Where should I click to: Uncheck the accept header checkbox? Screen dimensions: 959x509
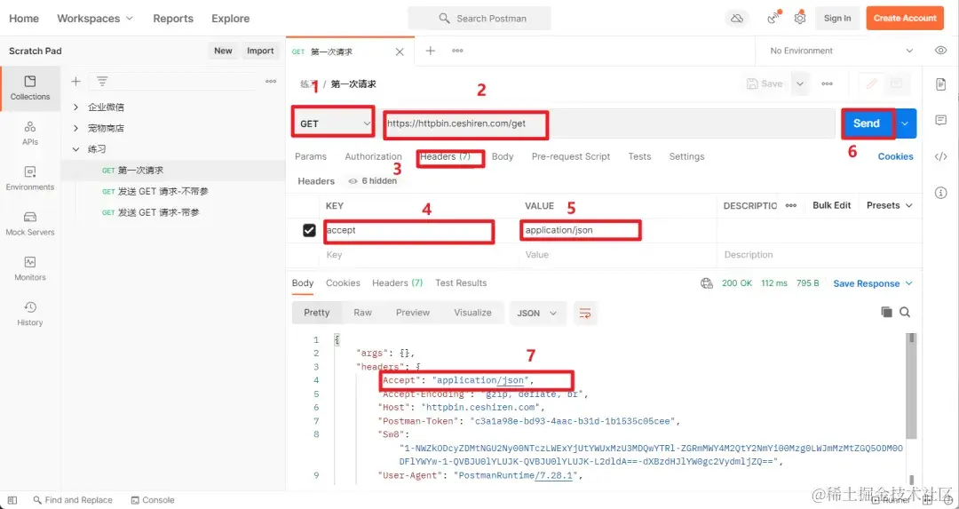click(309, 230)
